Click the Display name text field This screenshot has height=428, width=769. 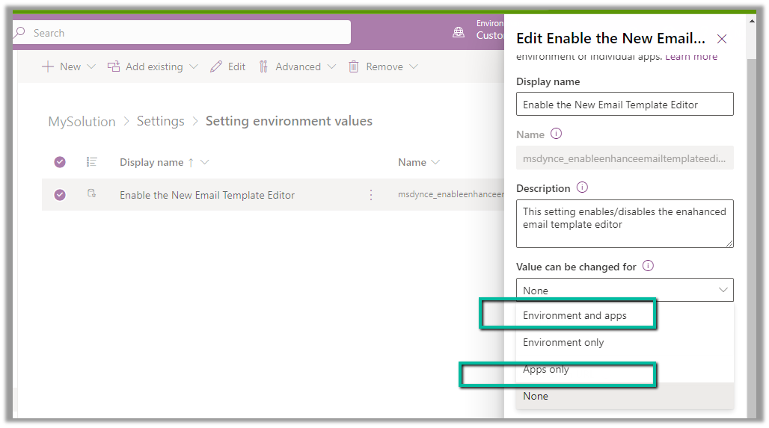(x=625, y=105)
